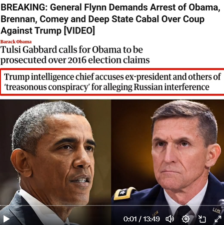Mute audio using the speaker icon
The image size is (224, 225).
coord(170,219)
